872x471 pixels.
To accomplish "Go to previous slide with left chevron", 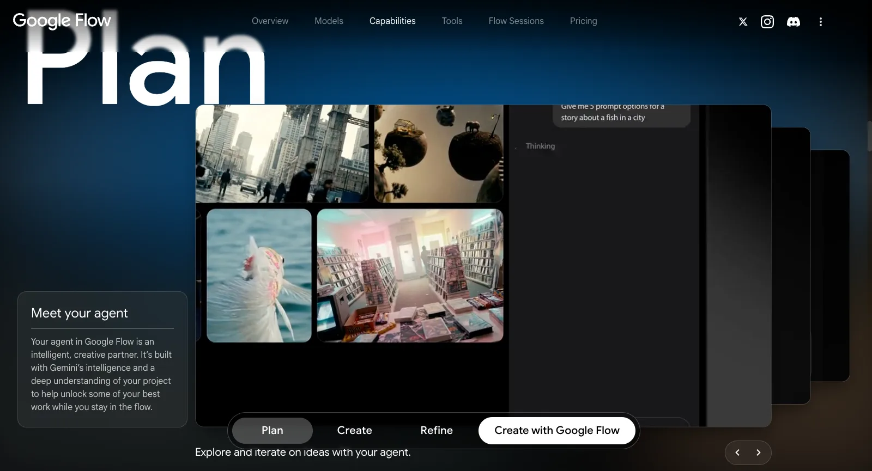I will 737,452.
